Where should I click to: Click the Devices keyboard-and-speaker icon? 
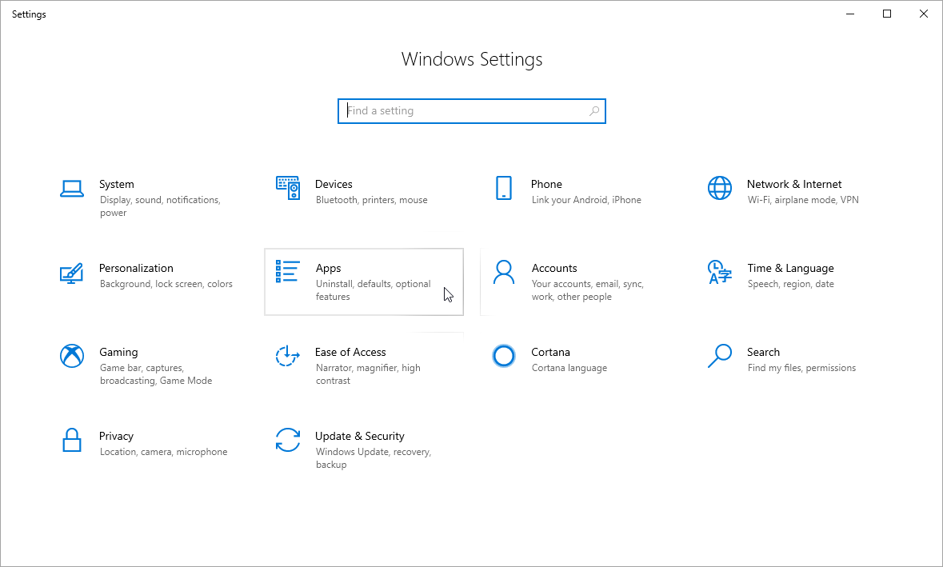pos(288,188)
